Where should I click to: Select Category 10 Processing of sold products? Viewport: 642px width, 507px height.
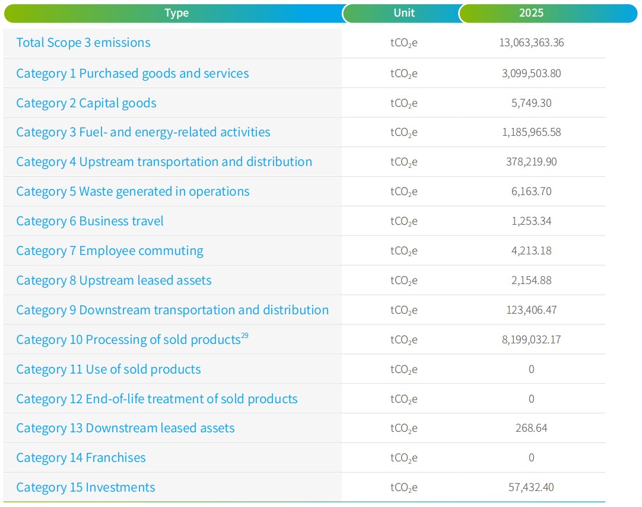click(128, 340)
